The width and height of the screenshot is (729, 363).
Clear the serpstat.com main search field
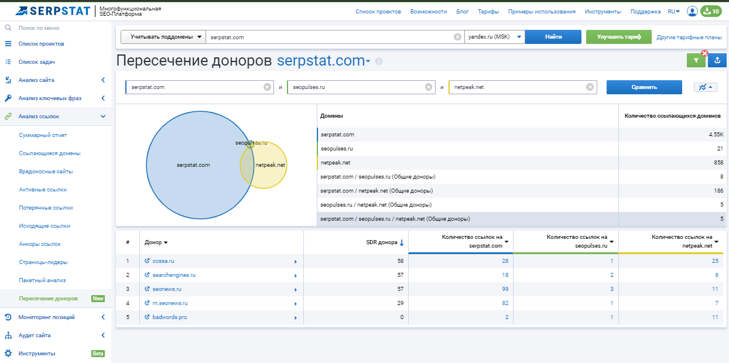pos(457,37)
